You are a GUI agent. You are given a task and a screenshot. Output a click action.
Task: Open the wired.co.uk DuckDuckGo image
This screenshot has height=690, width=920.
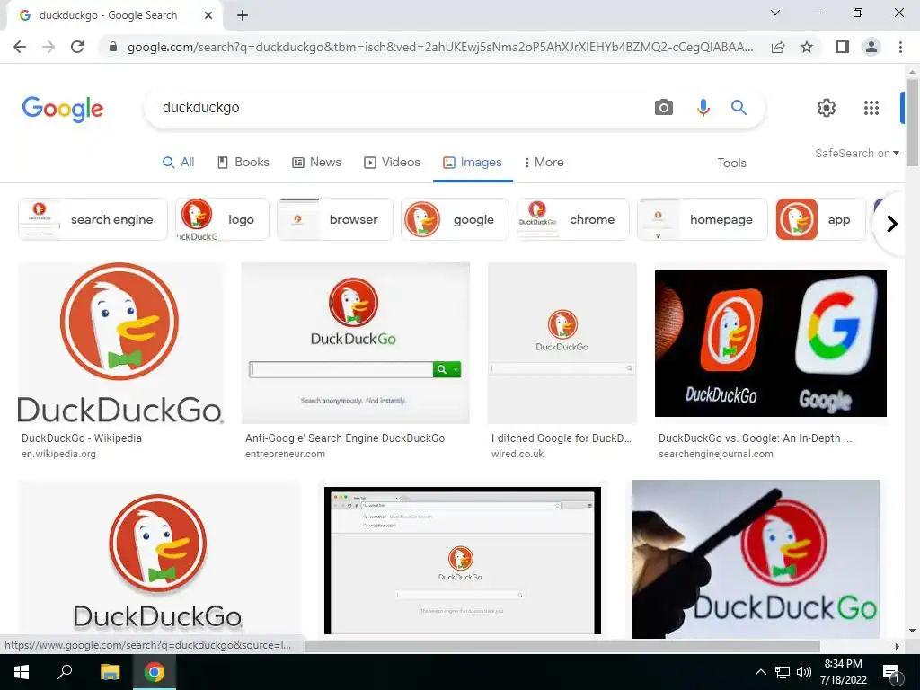(562, 343)
